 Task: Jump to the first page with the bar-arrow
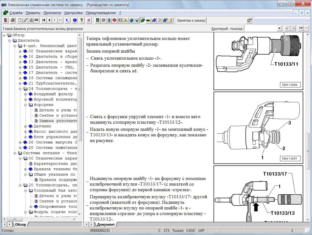pyautogui.click(x=44, y=20)
